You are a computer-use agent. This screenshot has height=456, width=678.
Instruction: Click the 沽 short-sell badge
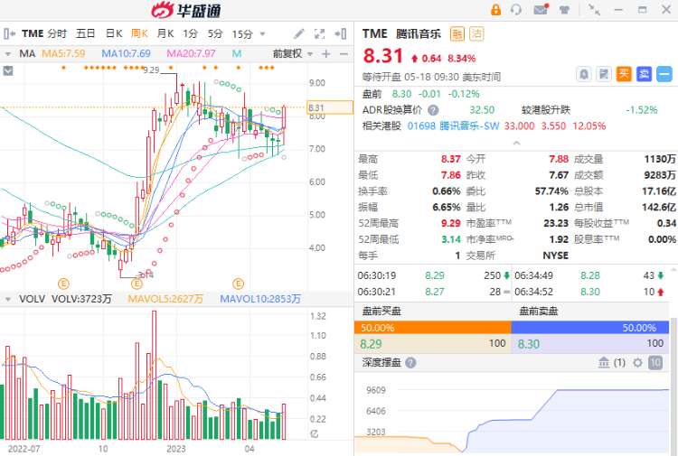[476, 33]
